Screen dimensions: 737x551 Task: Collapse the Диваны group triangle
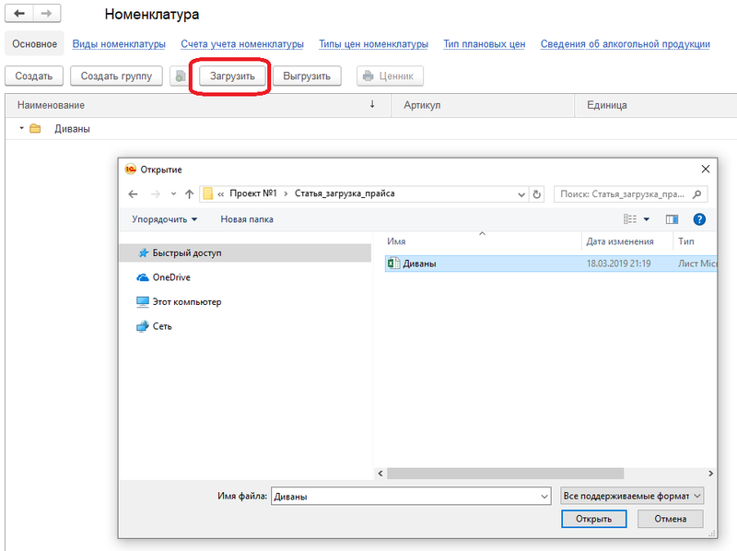[21, 128]
